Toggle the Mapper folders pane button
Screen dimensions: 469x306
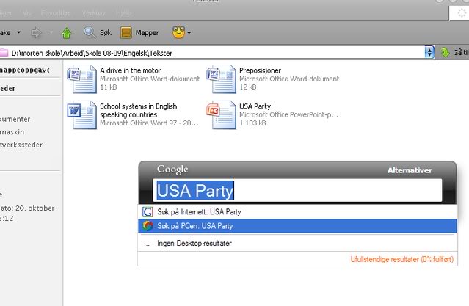[139, 32]
